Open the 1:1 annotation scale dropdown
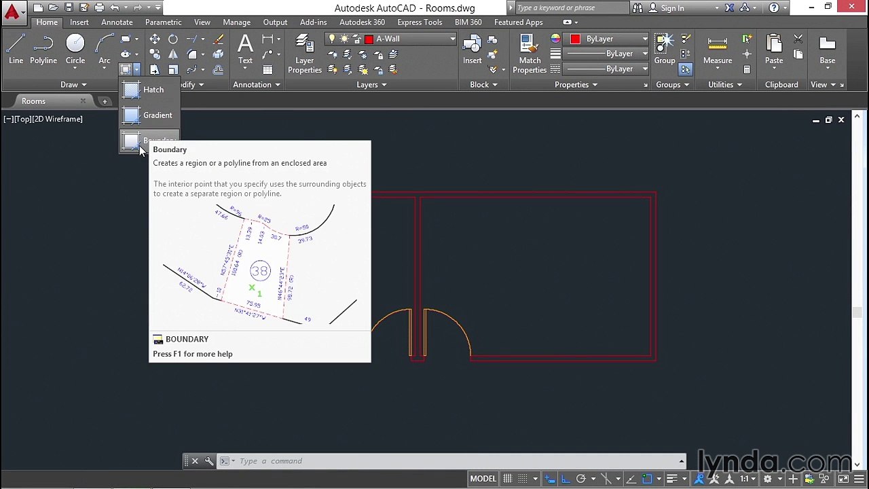The height and width of the screenshot is (489, 869). click(748, 479)
